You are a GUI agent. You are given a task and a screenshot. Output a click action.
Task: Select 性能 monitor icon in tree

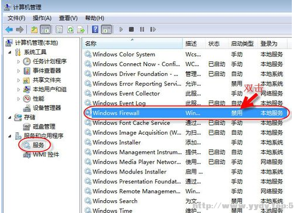click(x=27, y=99)
